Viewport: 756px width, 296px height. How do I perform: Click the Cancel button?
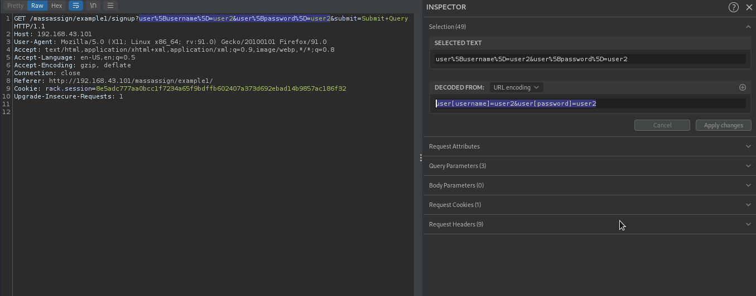tap(662, 125)
